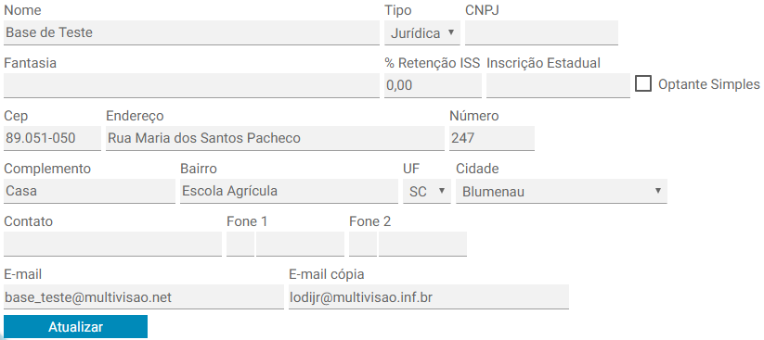Viewport: 764px width, 340px height.
Task: Select the Fantasia text field
Action: (191, 85)
